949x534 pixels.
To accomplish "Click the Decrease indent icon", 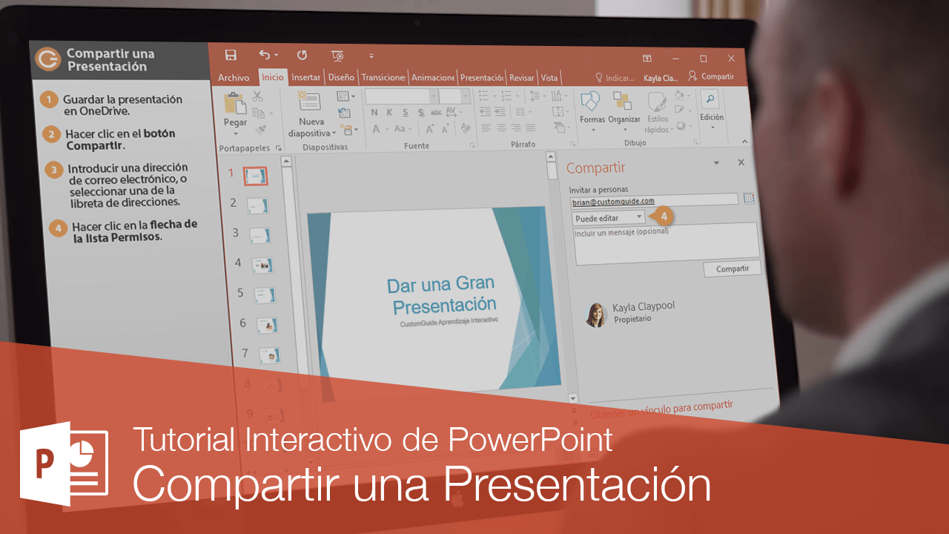I will [x=485, y=111].
